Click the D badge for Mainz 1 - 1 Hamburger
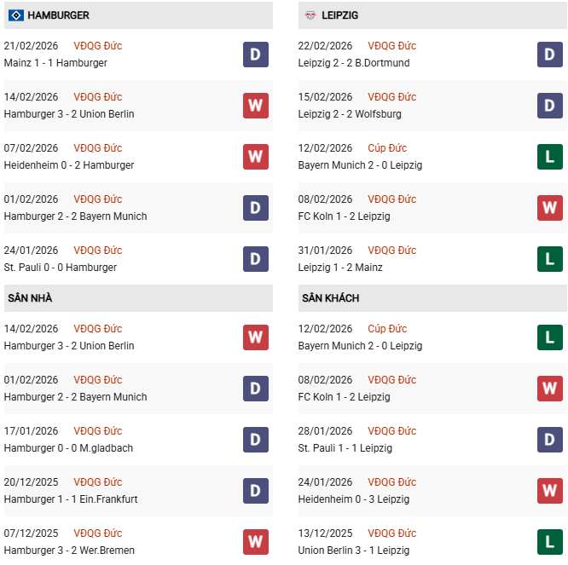Viewport: 568px width, 565px height. tap(256, 55)
